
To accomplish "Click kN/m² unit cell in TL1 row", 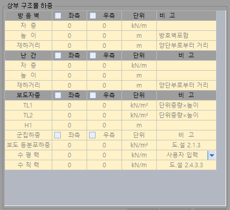I will pos(139,105).
